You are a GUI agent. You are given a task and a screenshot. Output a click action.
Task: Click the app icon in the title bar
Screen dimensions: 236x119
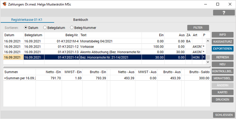(4, 4)
